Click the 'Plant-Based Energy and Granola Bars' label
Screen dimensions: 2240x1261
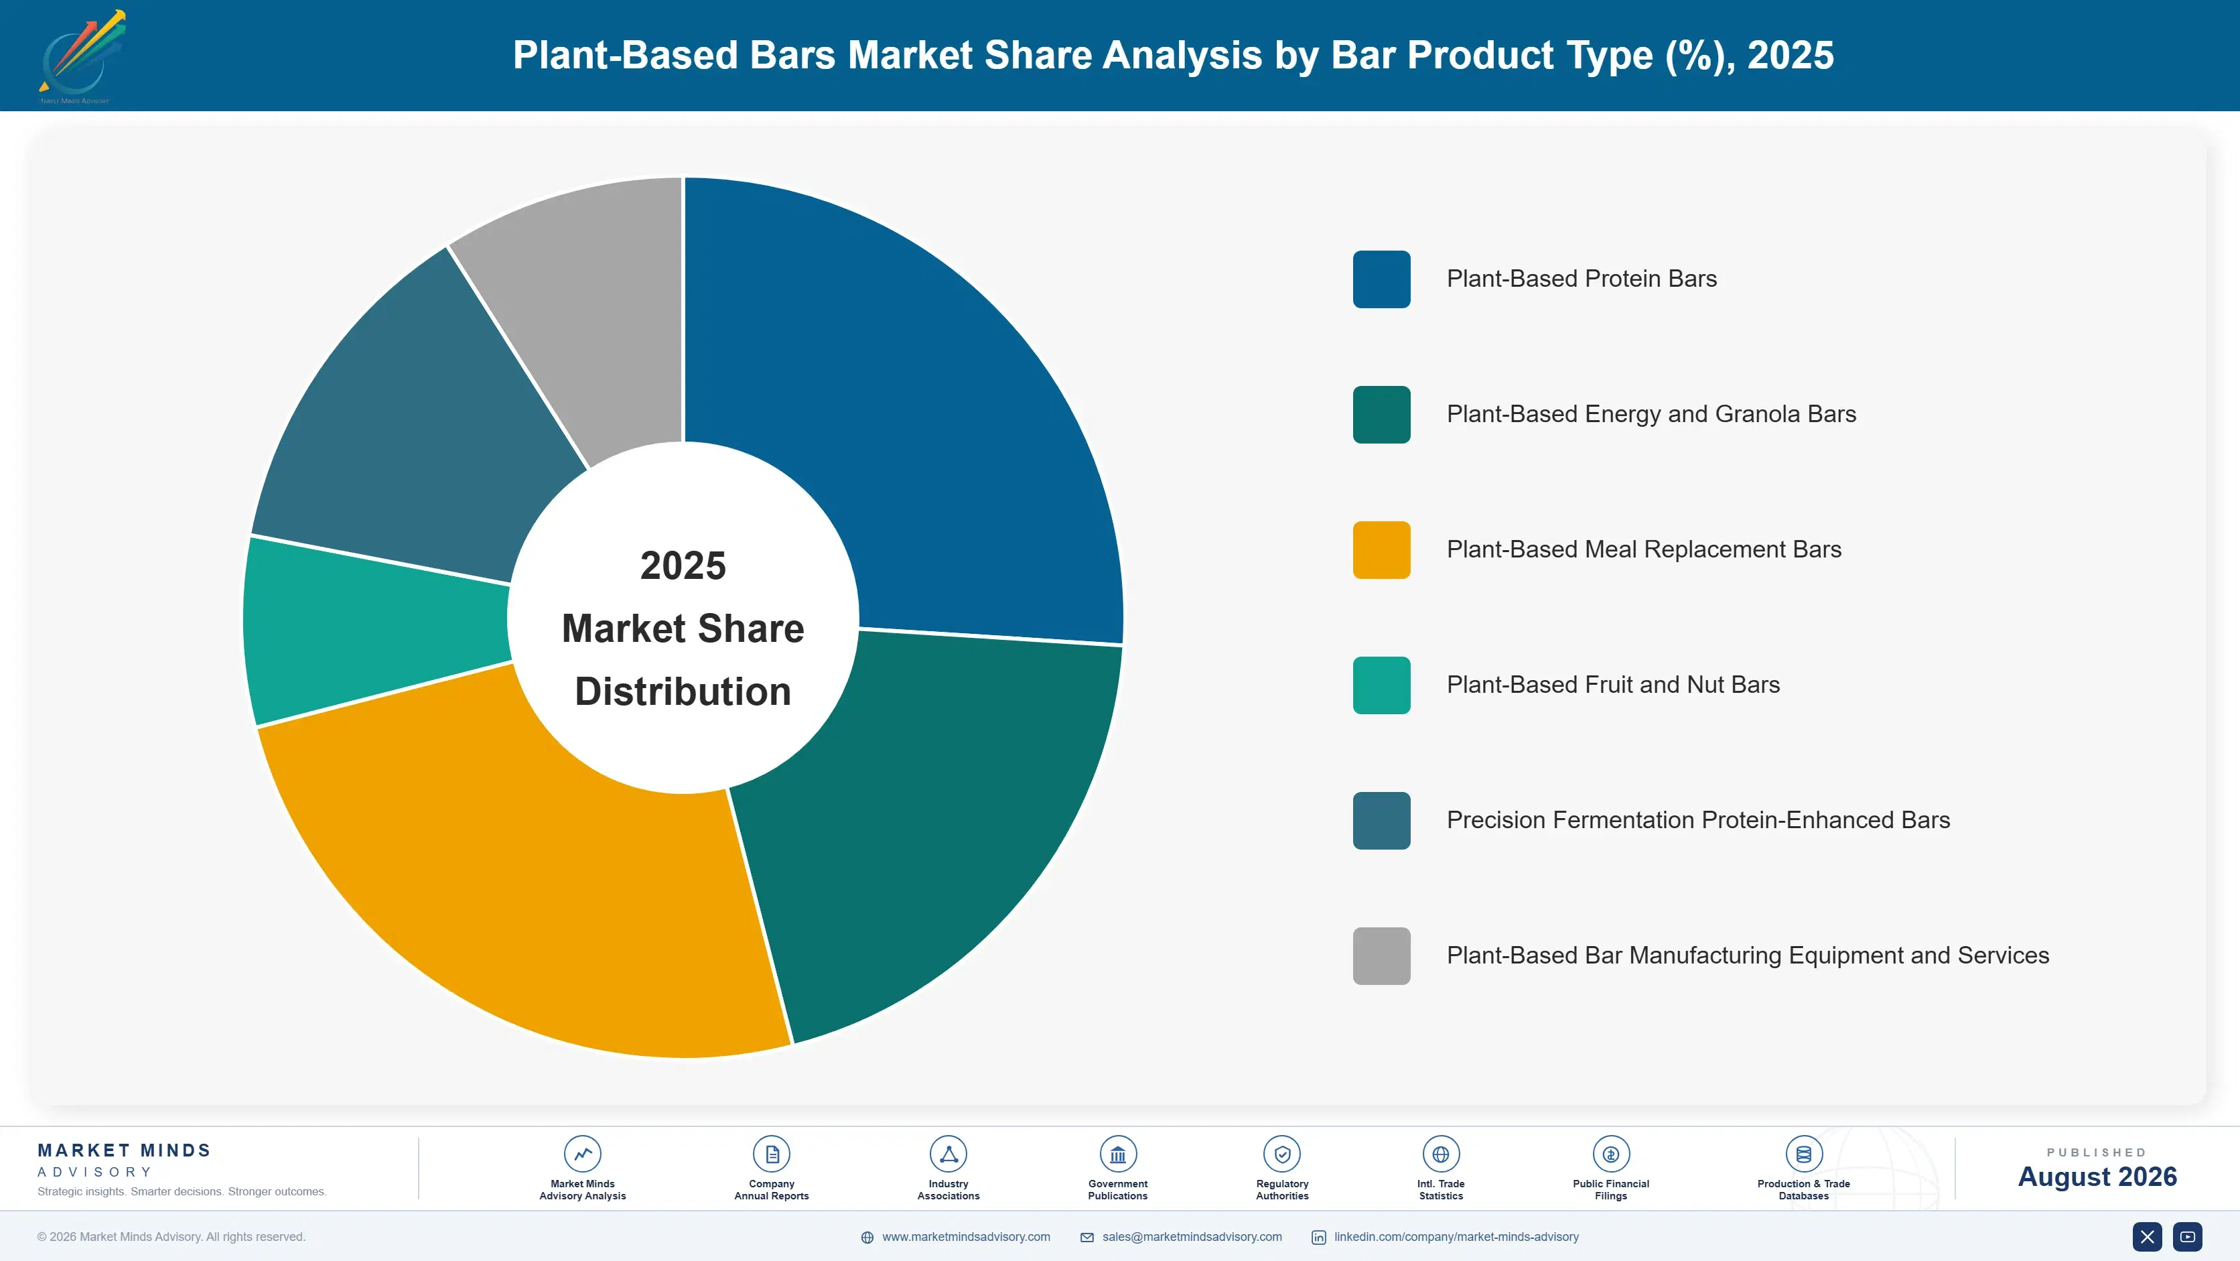point(1651,415)
